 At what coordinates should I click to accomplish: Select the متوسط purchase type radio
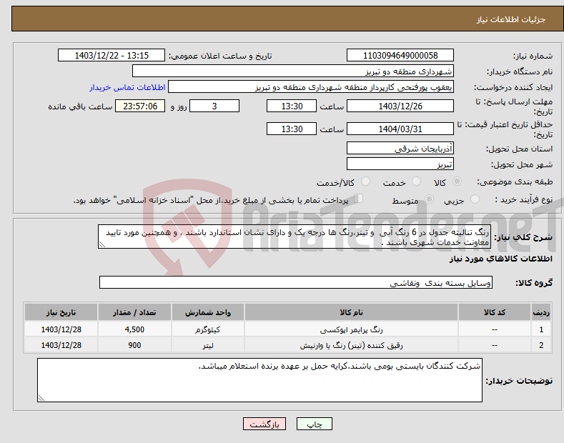[429, 199]
